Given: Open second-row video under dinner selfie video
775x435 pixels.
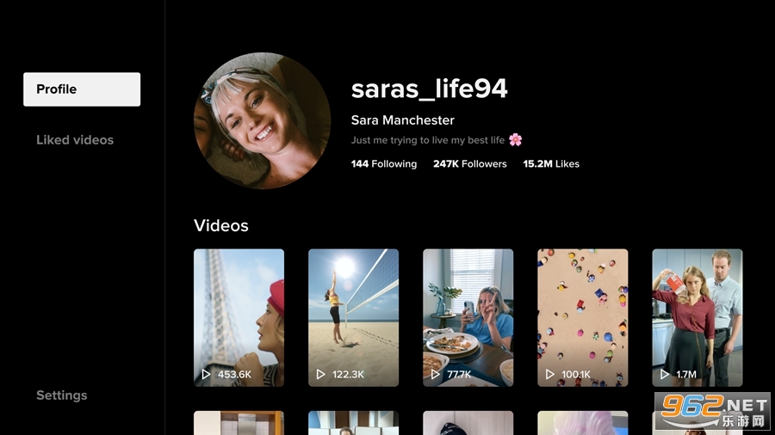Looking at the screenshot, I should pos(468,423).
